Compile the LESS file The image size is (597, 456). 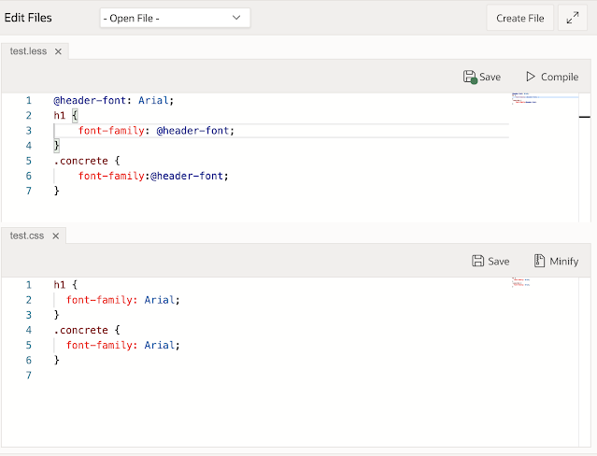click(x=551, y=77)
